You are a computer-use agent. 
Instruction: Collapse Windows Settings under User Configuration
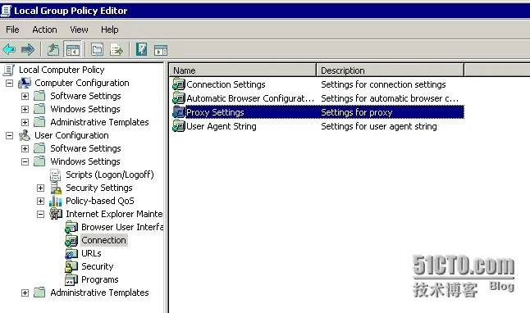(x=25, y=161)
